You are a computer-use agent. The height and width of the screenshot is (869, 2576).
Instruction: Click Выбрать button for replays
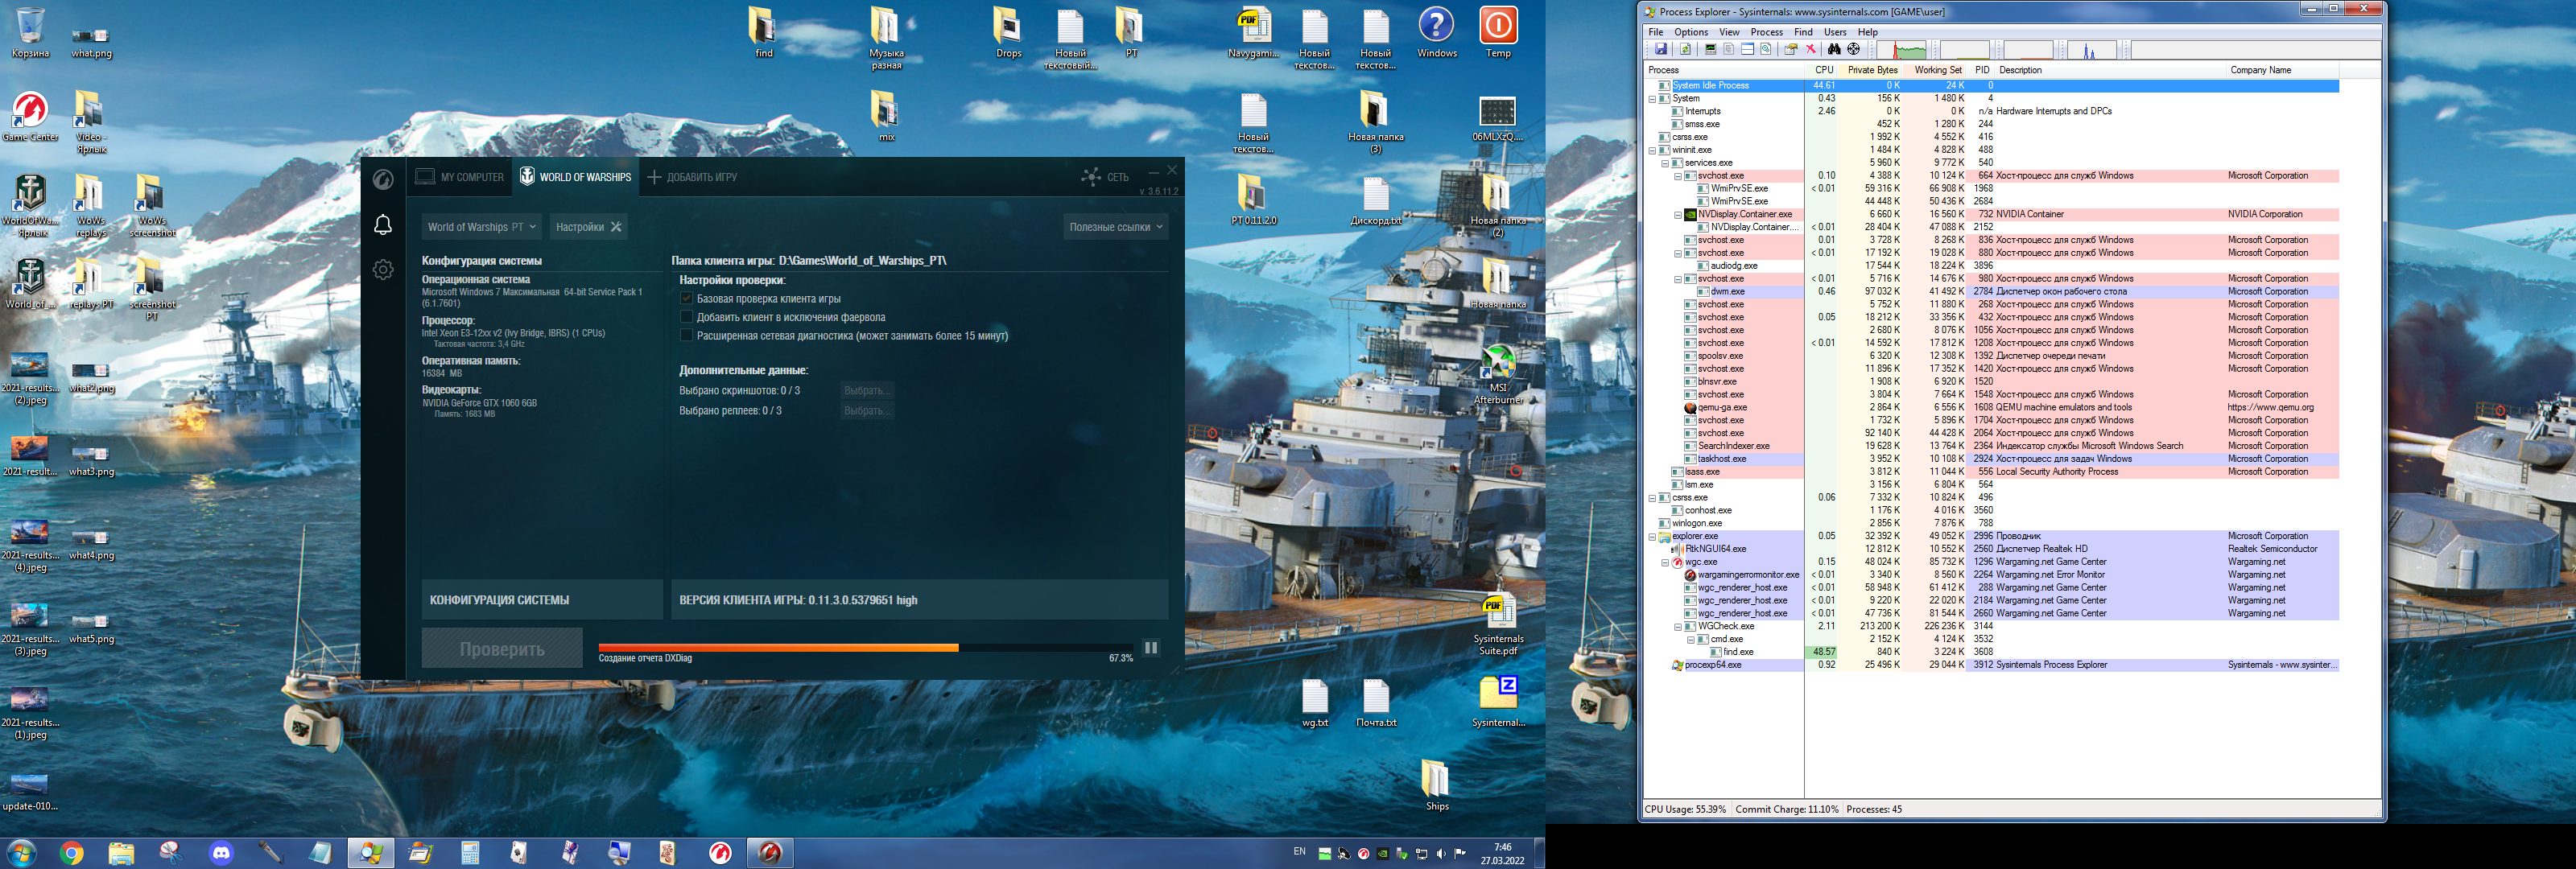point(867,411)
